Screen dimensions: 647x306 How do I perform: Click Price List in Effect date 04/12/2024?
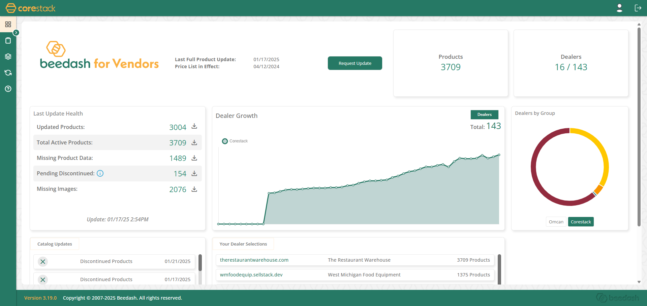266,67
